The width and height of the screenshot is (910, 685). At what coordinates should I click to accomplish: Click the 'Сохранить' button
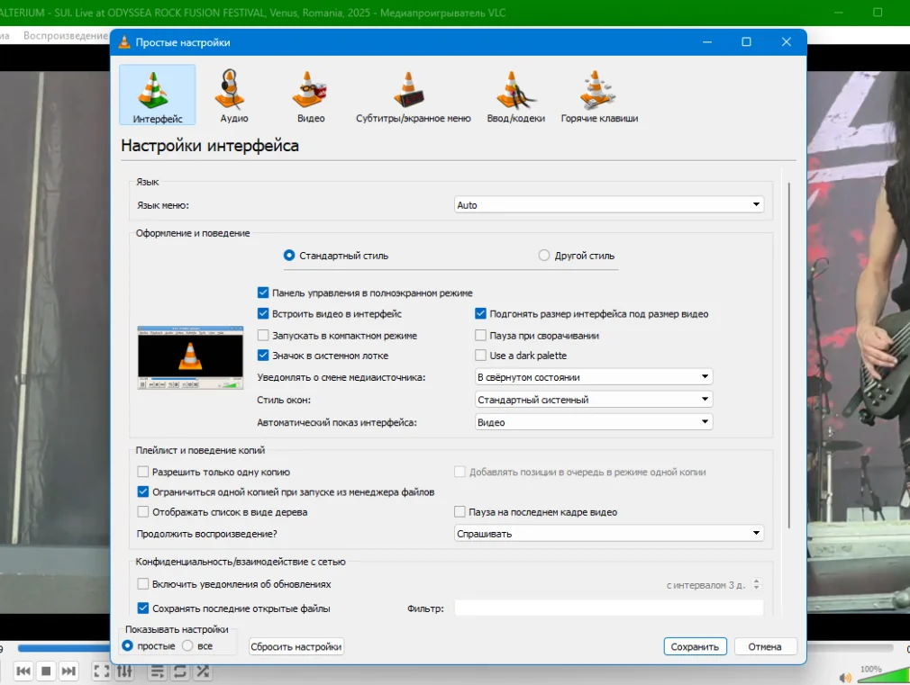point(695,646)
